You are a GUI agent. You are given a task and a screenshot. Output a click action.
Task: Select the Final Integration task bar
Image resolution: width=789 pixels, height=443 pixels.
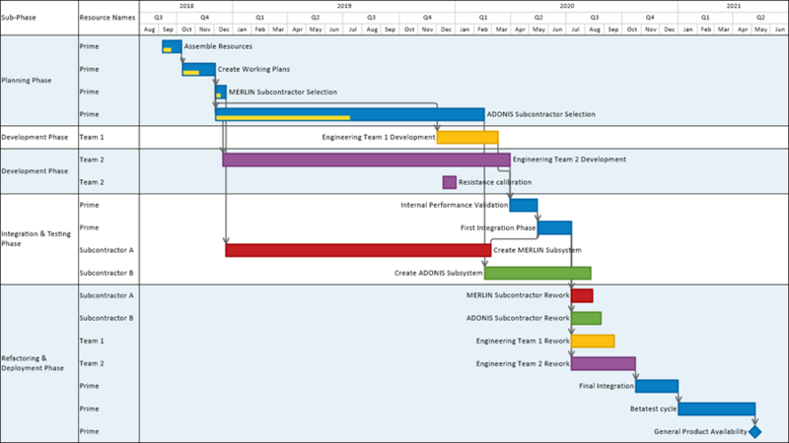(x=657, y=386)
